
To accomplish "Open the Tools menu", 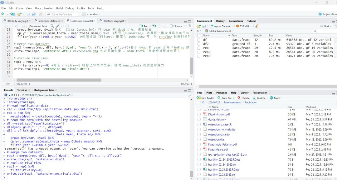I will click(x=91, y=8).
